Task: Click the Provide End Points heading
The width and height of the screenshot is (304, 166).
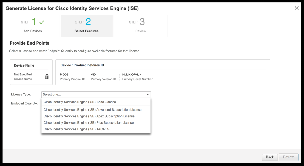Action: tap(29, 43)
